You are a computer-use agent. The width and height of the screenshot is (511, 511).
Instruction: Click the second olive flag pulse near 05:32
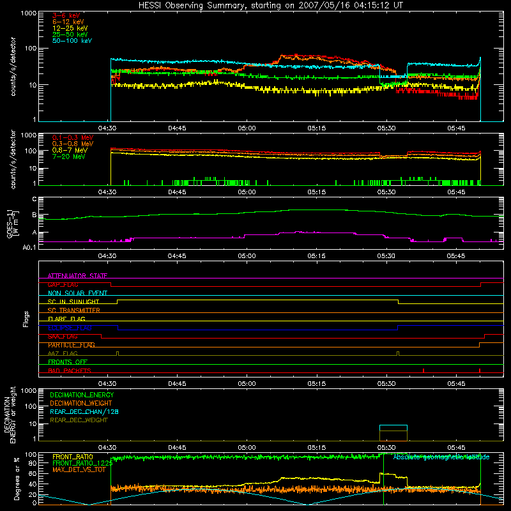click(398, 354)
